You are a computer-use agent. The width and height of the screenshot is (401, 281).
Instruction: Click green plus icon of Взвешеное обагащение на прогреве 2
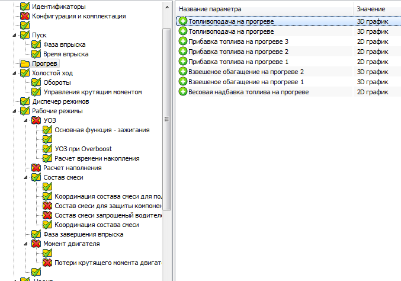(183, 72)
